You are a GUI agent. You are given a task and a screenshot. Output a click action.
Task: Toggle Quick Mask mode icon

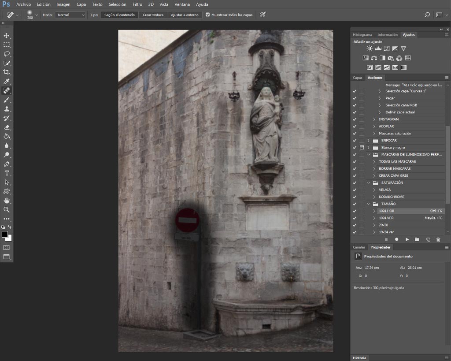6,248
